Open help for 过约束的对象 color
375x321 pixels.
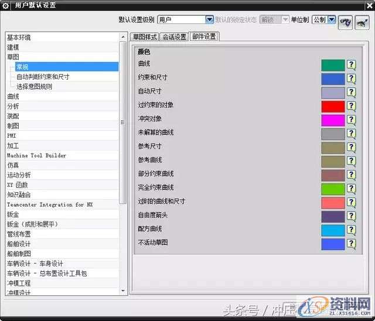click(x=351, y=106)
